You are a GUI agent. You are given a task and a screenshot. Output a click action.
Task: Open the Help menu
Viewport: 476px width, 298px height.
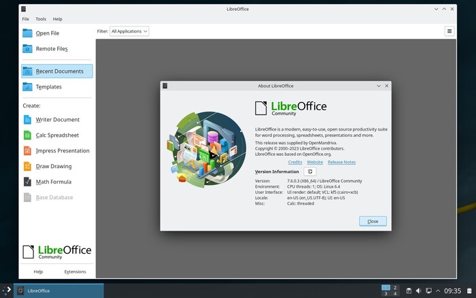pos(57,19)
